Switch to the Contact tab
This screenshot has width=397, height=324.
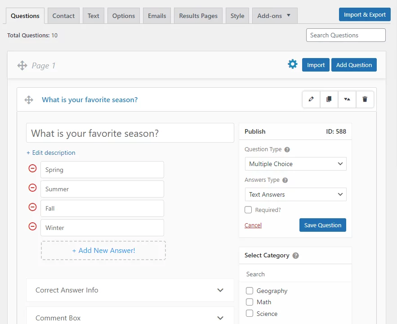pyautogui.click(x=63, y=16)
